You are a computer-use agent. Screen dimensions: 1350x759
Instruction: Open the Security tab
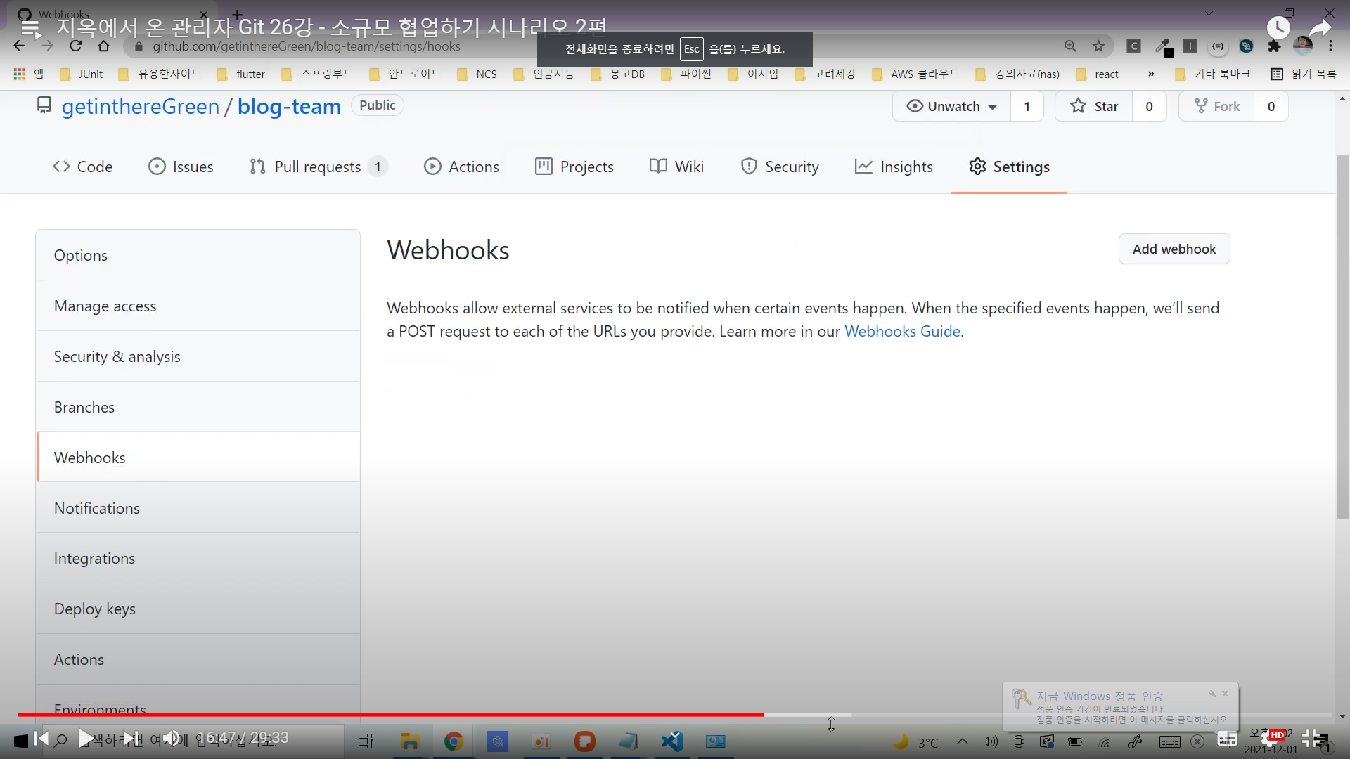click(x=780, y=167)
